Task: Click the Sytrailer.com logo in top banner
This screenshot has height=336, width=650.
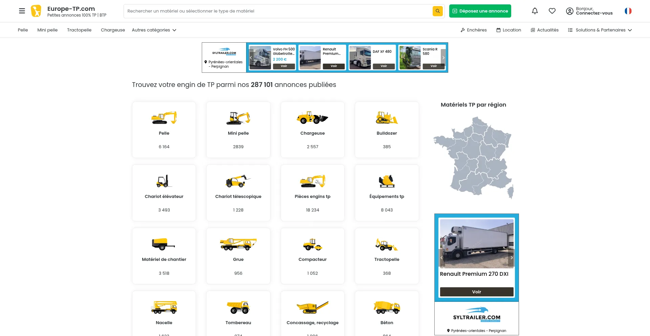Action: point(224,52)
